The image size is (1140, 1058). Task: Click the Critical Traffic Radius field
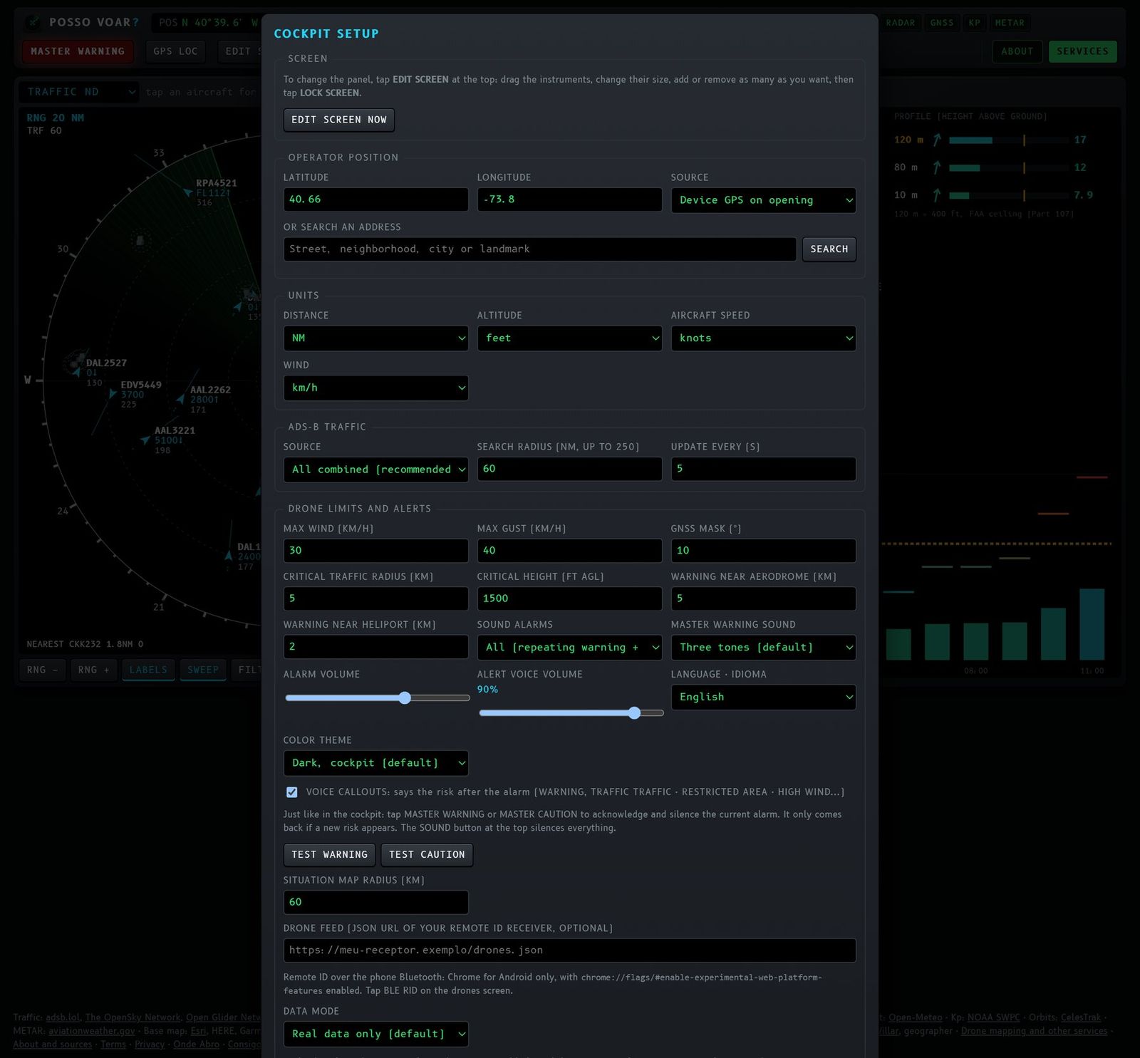(x=375, y=598)
